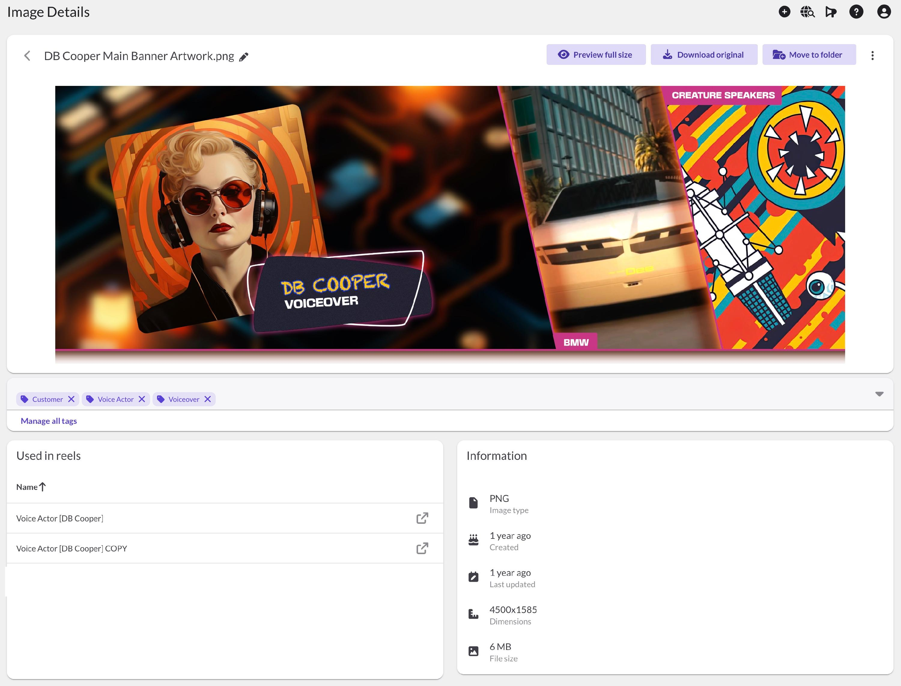The height and width of the screenshot is (686, 901).
Task: Go back using the left chevron arrow
Action: [27, 56]
